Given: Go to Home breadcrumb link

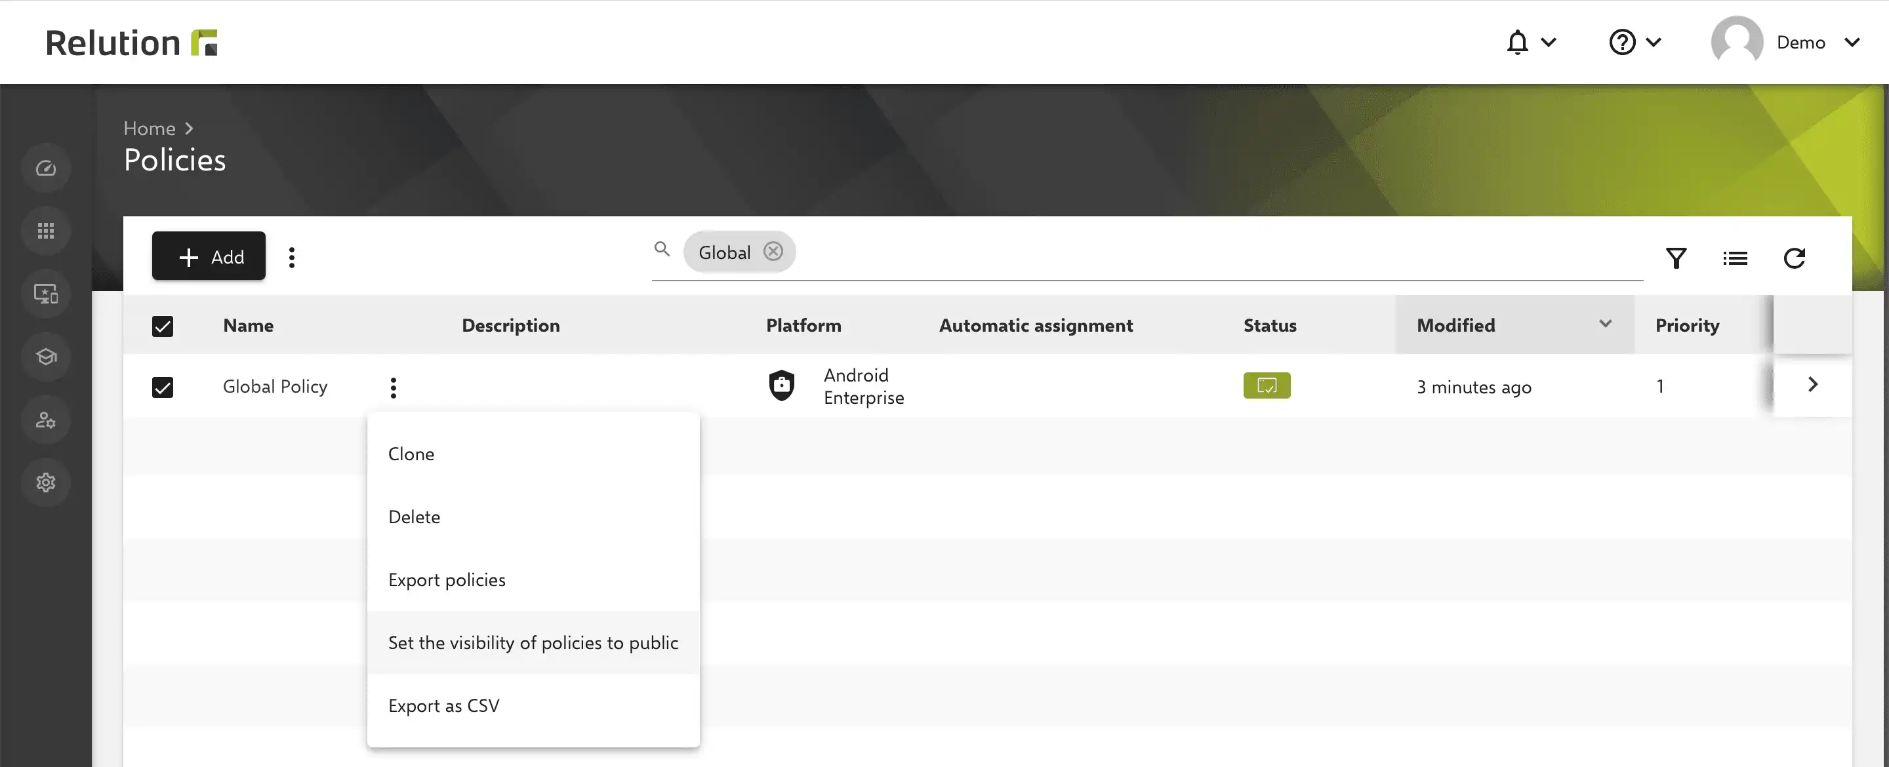Looking at the screenshot, I should coord(150,128).
